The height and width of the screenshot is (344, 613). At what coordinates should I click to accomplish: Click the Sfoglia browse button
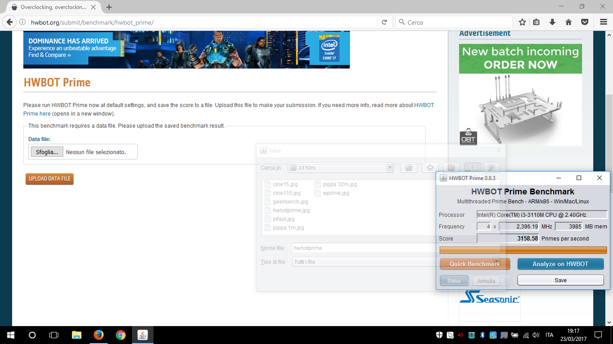click(x=47, y=152)
